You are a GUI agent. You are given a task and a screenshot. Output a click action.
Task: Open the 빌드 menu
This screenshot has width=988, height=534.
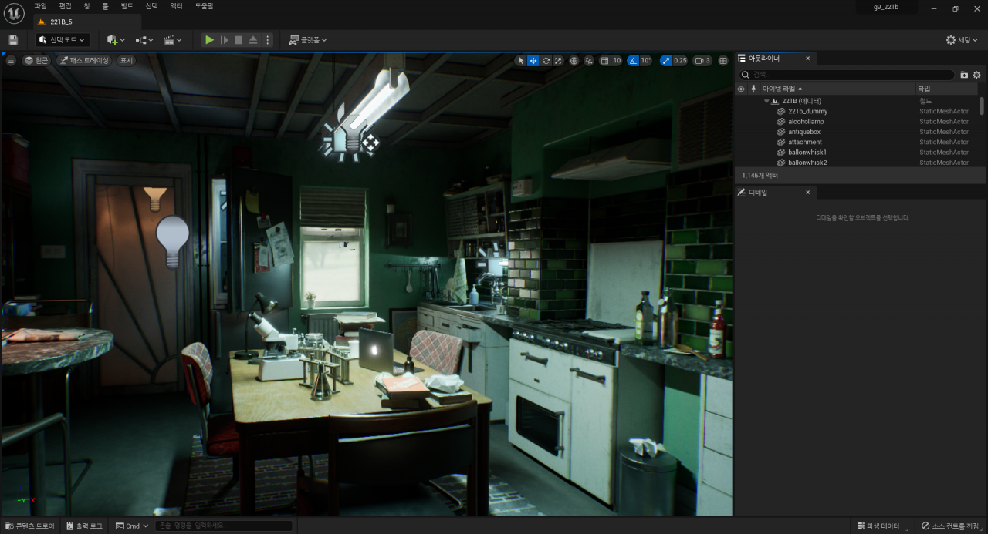[x=127, y=6]
